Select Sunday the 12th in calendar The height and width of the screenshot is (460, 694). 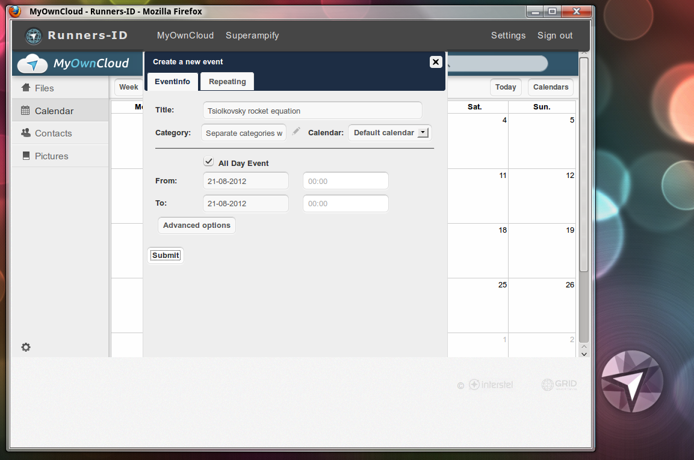(x=542, y=196)
